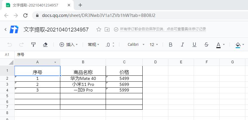The image size is (248, 120).
Task: Open a new browser tab
Action: tap(80, 5)
